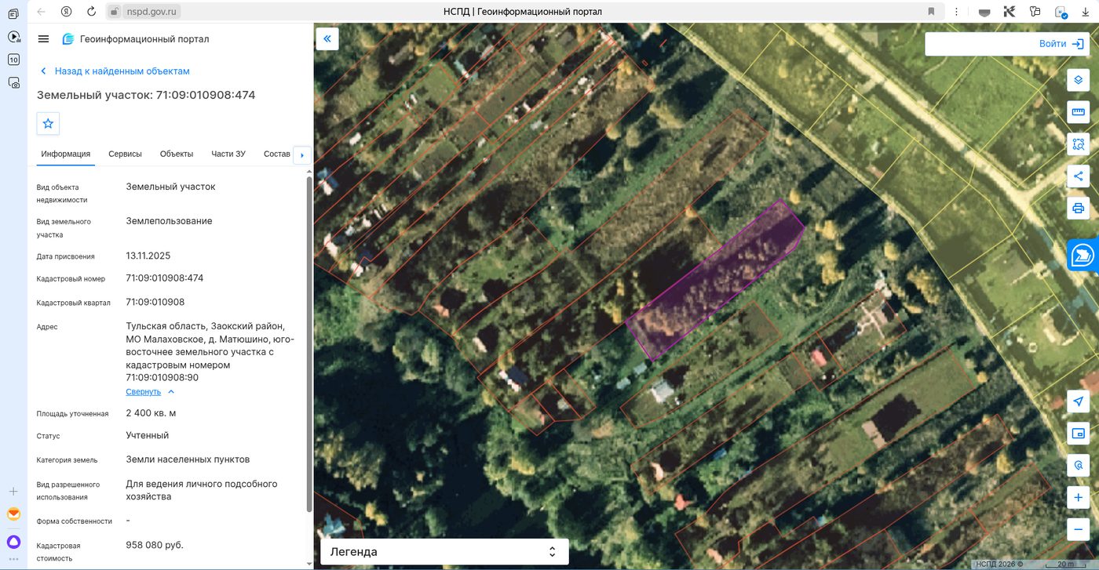Click cadastral number value 71:09:010908:474
Screen dimensions: 1099x570
point(165,278)
